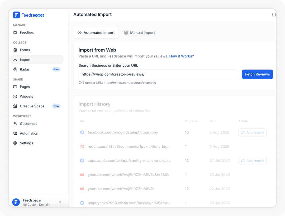Click Auto Import for apps.apple.com row

[x=253, y=161]
